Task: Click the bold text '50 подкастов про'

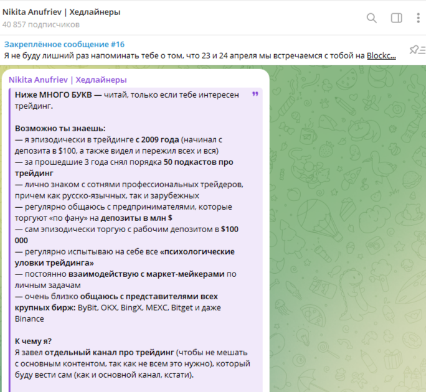Action: tap(198, 162)
